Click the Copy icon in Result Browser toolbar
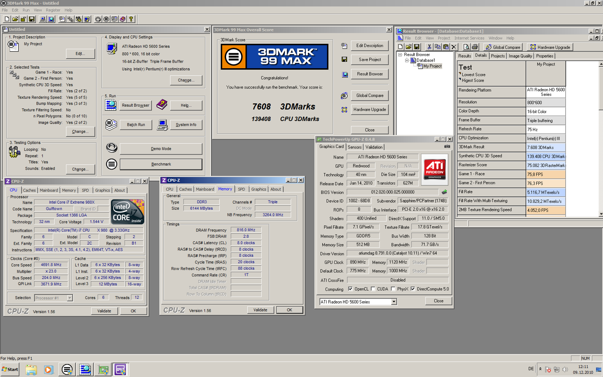 [437, 47]
